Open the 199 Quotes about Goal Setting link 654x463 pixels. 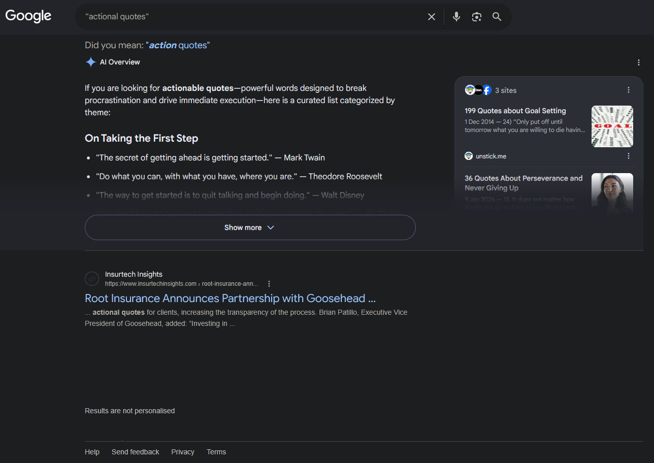coord(515,111)
